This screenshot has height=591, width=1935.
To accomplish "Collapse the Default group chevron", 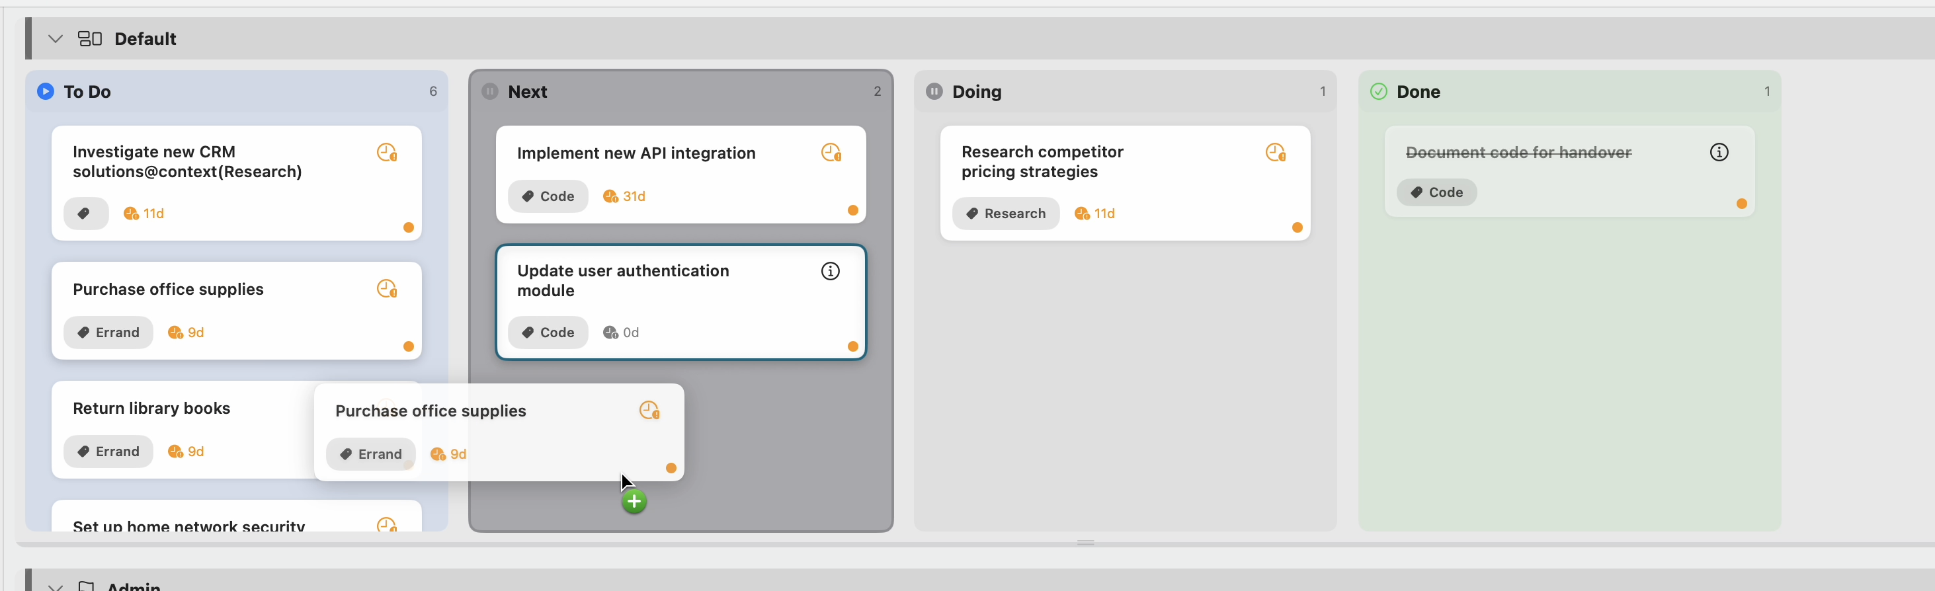I will click(55, 38).
